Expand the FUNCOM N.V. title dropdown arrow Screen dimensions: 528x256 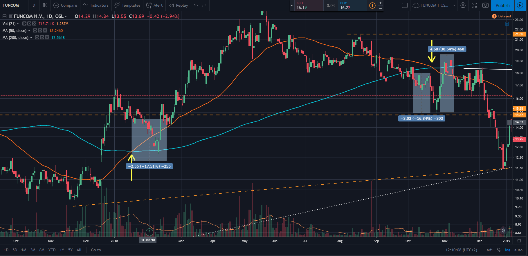coord(66,16)
